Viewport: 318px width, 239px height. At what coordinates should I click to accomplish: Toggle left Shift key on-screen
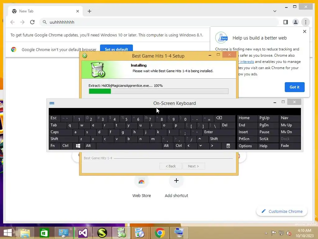click(x=63, y=139)
